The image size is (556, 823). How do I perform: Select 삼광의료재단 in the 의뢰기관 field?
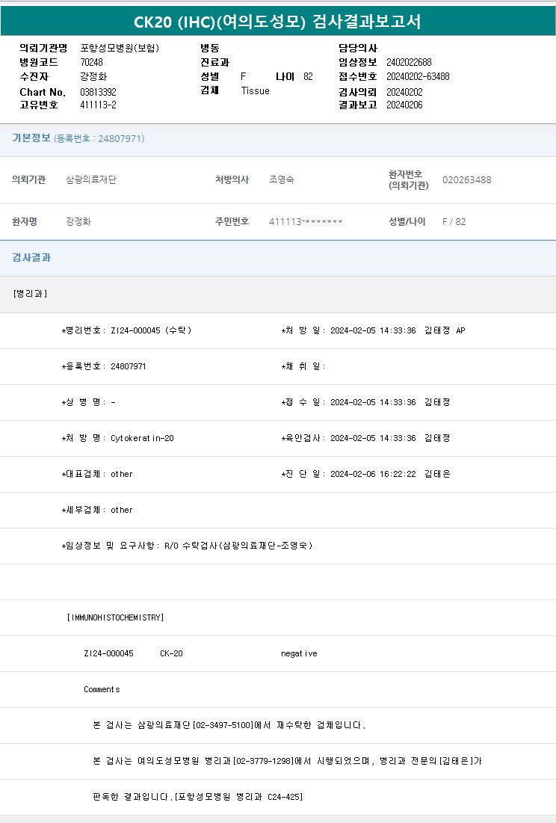point(91,179)
